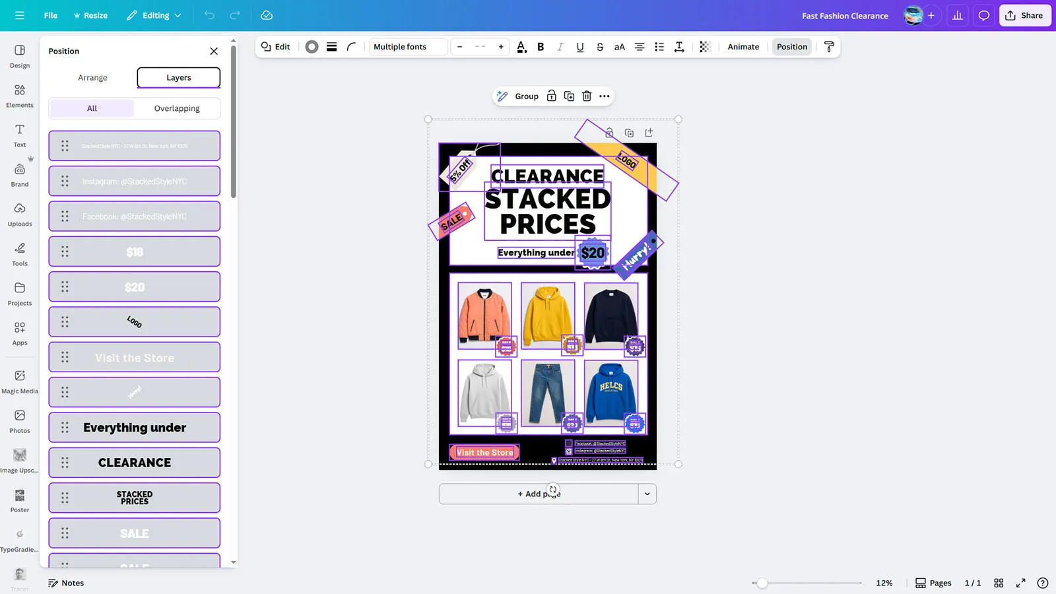Select the Overlapping layers tab
1056x594 pixels.
(x=177, y=108)
